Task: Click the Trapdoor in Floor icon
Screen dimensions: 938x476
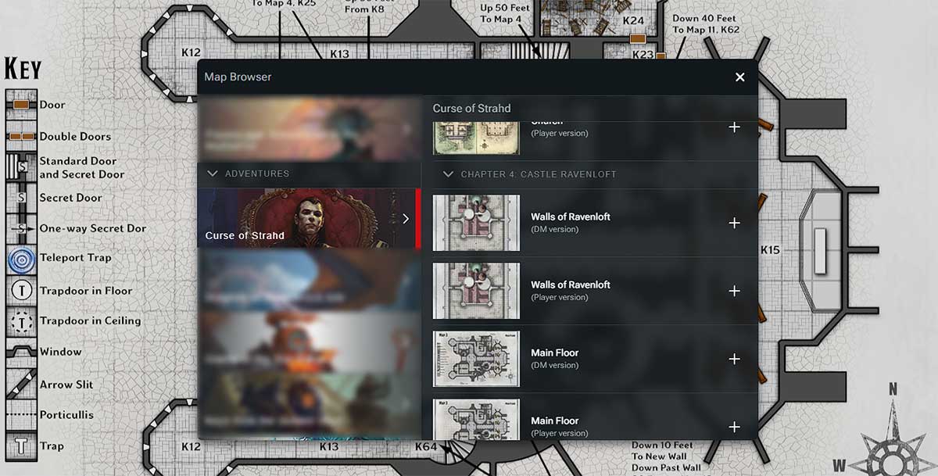Action: [21, 291]
